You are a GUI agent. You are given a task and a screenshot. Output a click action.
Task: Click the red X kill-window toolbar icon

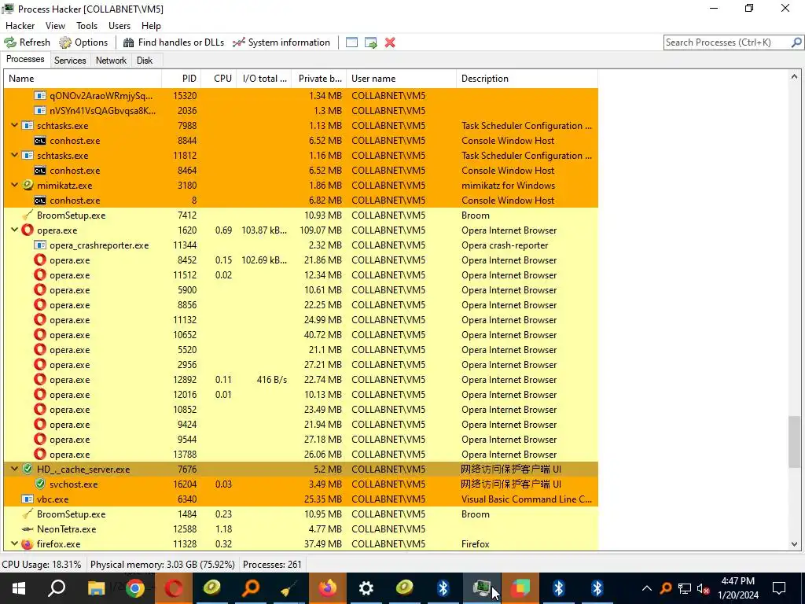pos(390,42)
